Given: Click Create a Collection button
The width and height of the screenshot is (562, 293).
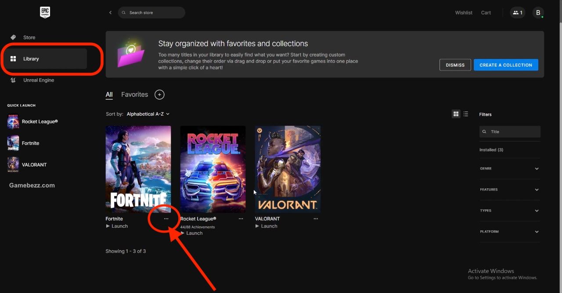Looking at the screenshot, I should pos(506,65).
